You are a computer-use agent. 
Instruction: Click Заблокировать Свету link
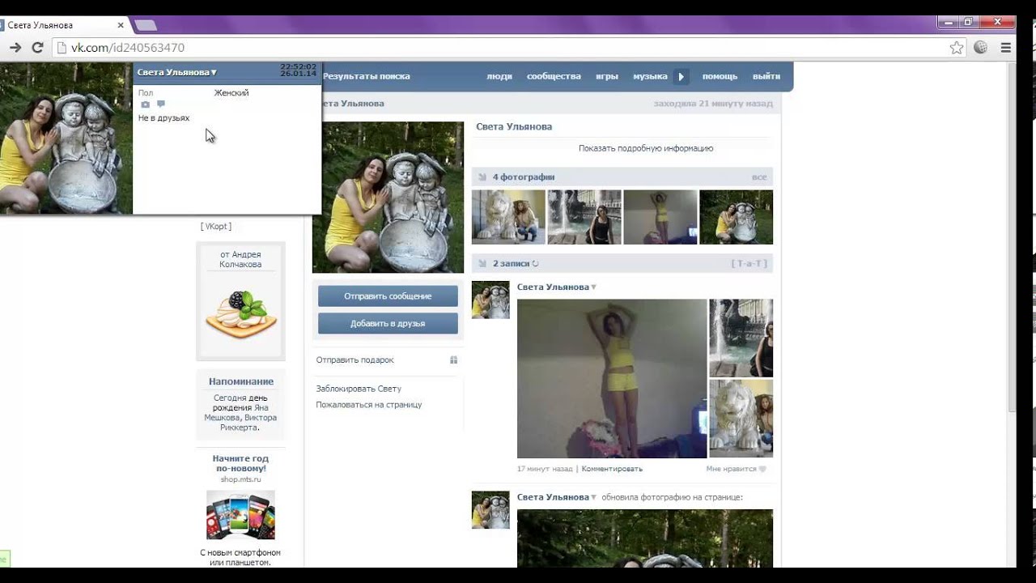pyautogui.click(x=359, y=389)
